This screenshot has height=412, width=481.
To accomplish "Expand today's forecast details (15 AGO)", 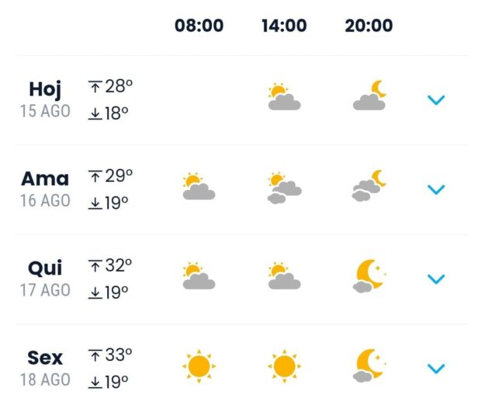I will (437, 99).
